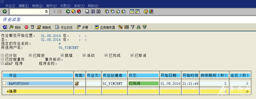Jump to the first page icon
Screen dimensions: 256x99
(107, 12)
